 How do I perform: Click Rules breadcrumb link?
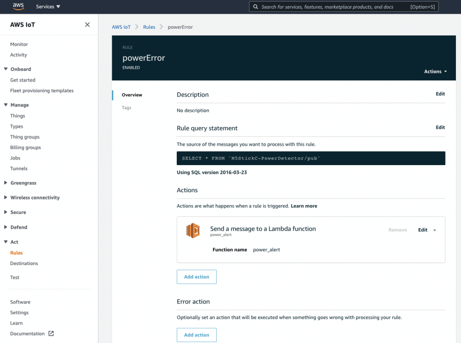(x=149, y=27)
